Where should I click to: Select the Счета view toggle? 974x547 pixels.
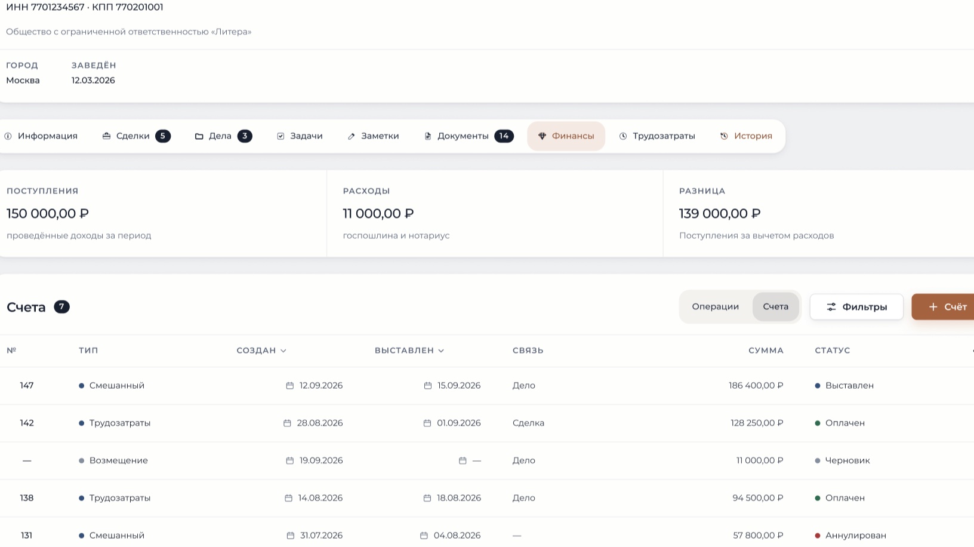pos(776,307)
